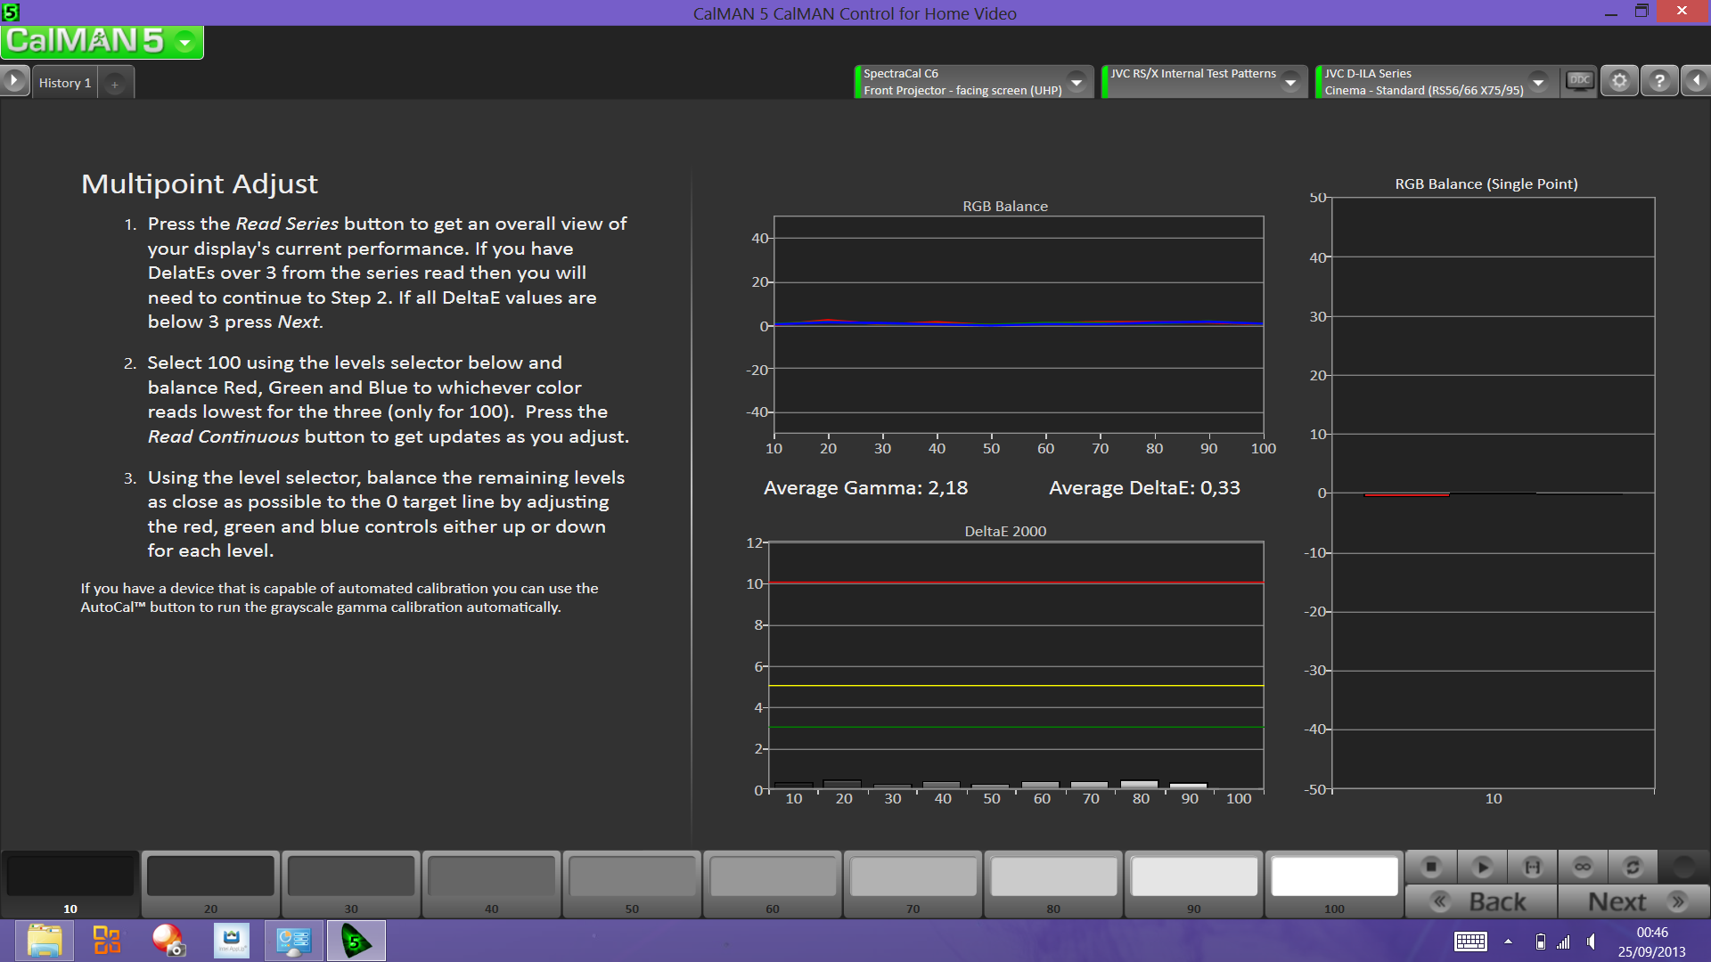1711x962 pixels.
Task: Add a new history tab
Action: tap(114, 84)
